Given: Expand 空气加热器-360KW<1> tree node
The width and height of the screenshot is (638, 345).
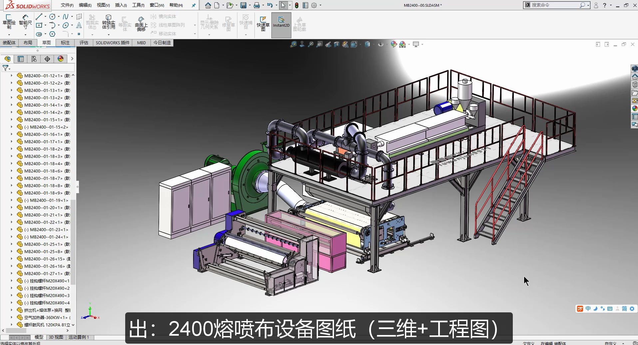Looking at the screenshot, I should 11,317.
